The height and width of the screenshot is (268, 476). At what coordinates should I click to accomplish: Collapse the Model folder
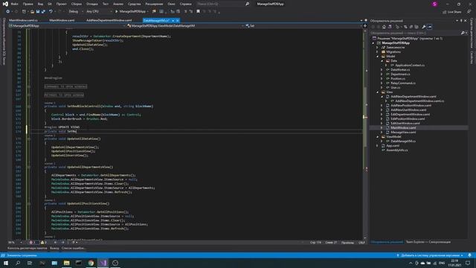pos(378,57)
